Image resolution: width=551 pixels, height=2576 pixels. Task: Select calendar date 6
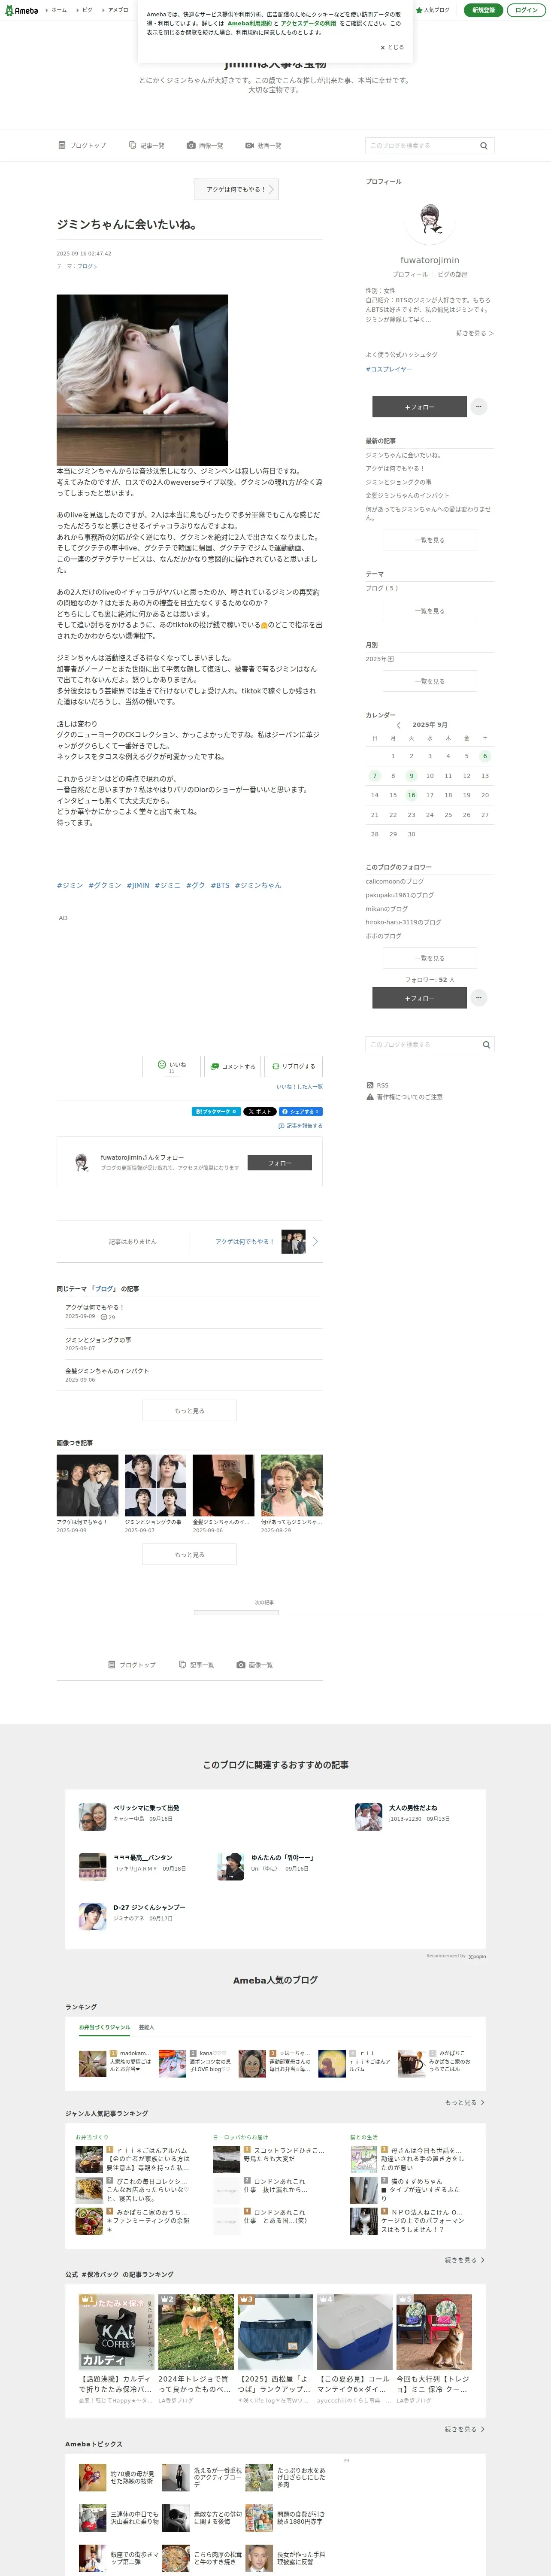485,756
